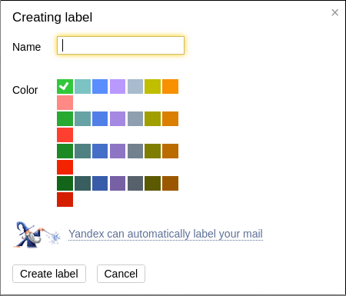Viewport: 346px width, 296px height.
Task: Select the dark brown swatch in bottom row
Action: pyautogui.click(x=170, y=183)
